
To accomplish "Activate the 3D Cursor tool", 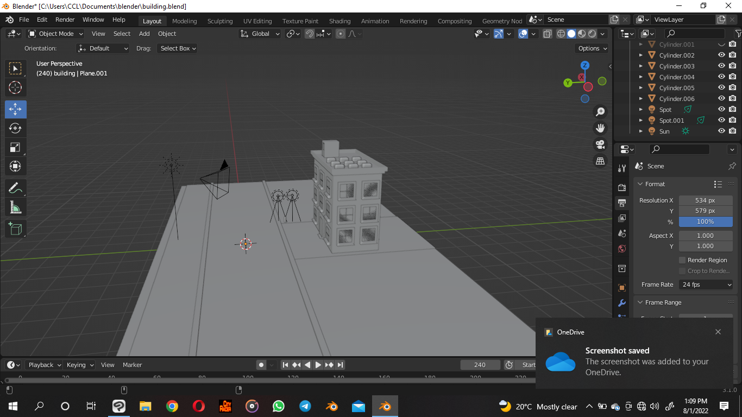I will (x=15, y=87).
